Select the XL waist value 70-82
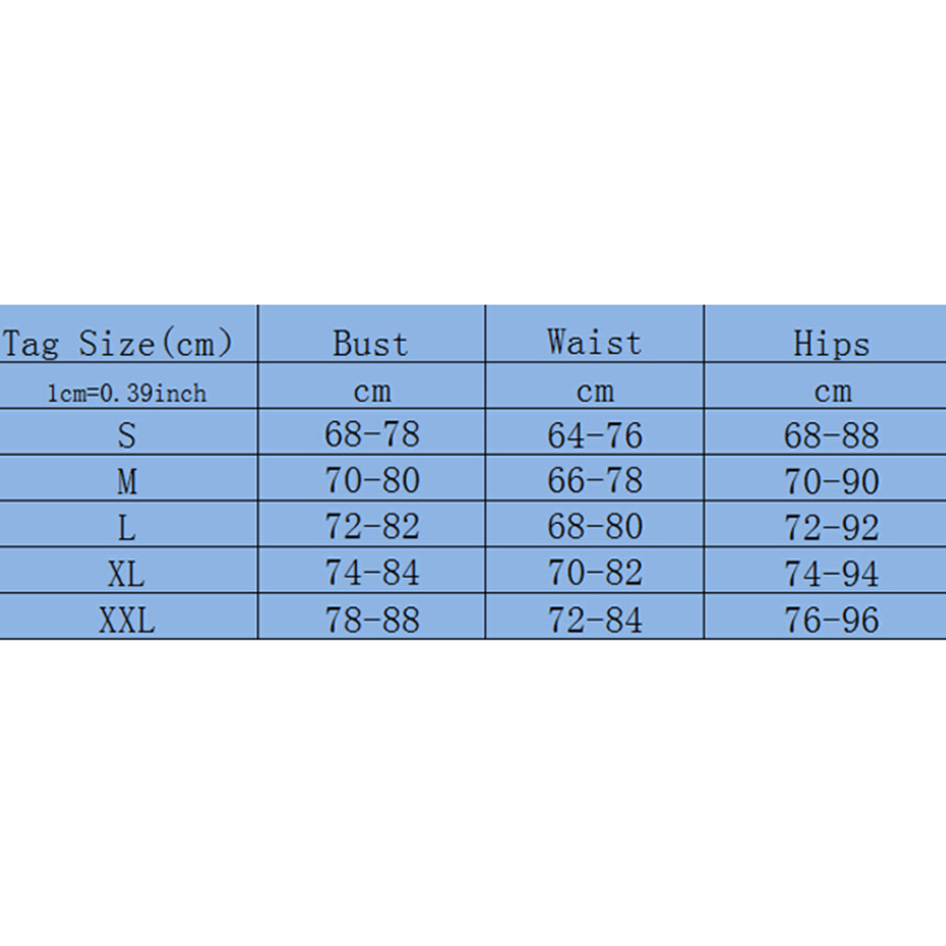Screen dimensions: 946x946 [x=595, y=572]
